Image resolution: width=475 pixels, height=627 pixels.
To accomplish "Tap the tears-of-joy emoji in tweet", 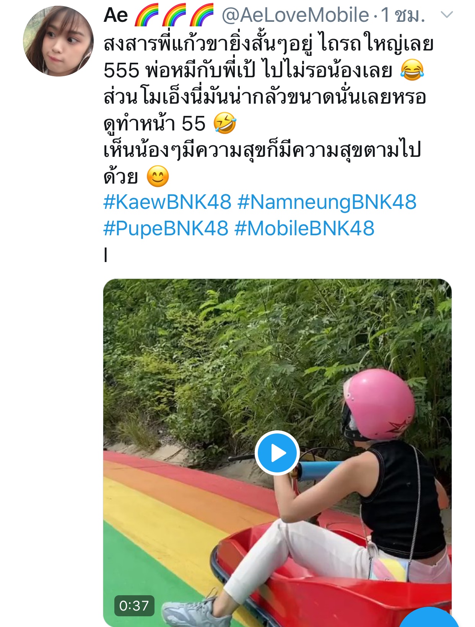I will pos(412,70).
